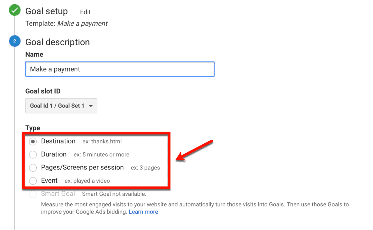Click the 'ex: played a video' hint text
The image size is (373, 230).
coord(87,181)
